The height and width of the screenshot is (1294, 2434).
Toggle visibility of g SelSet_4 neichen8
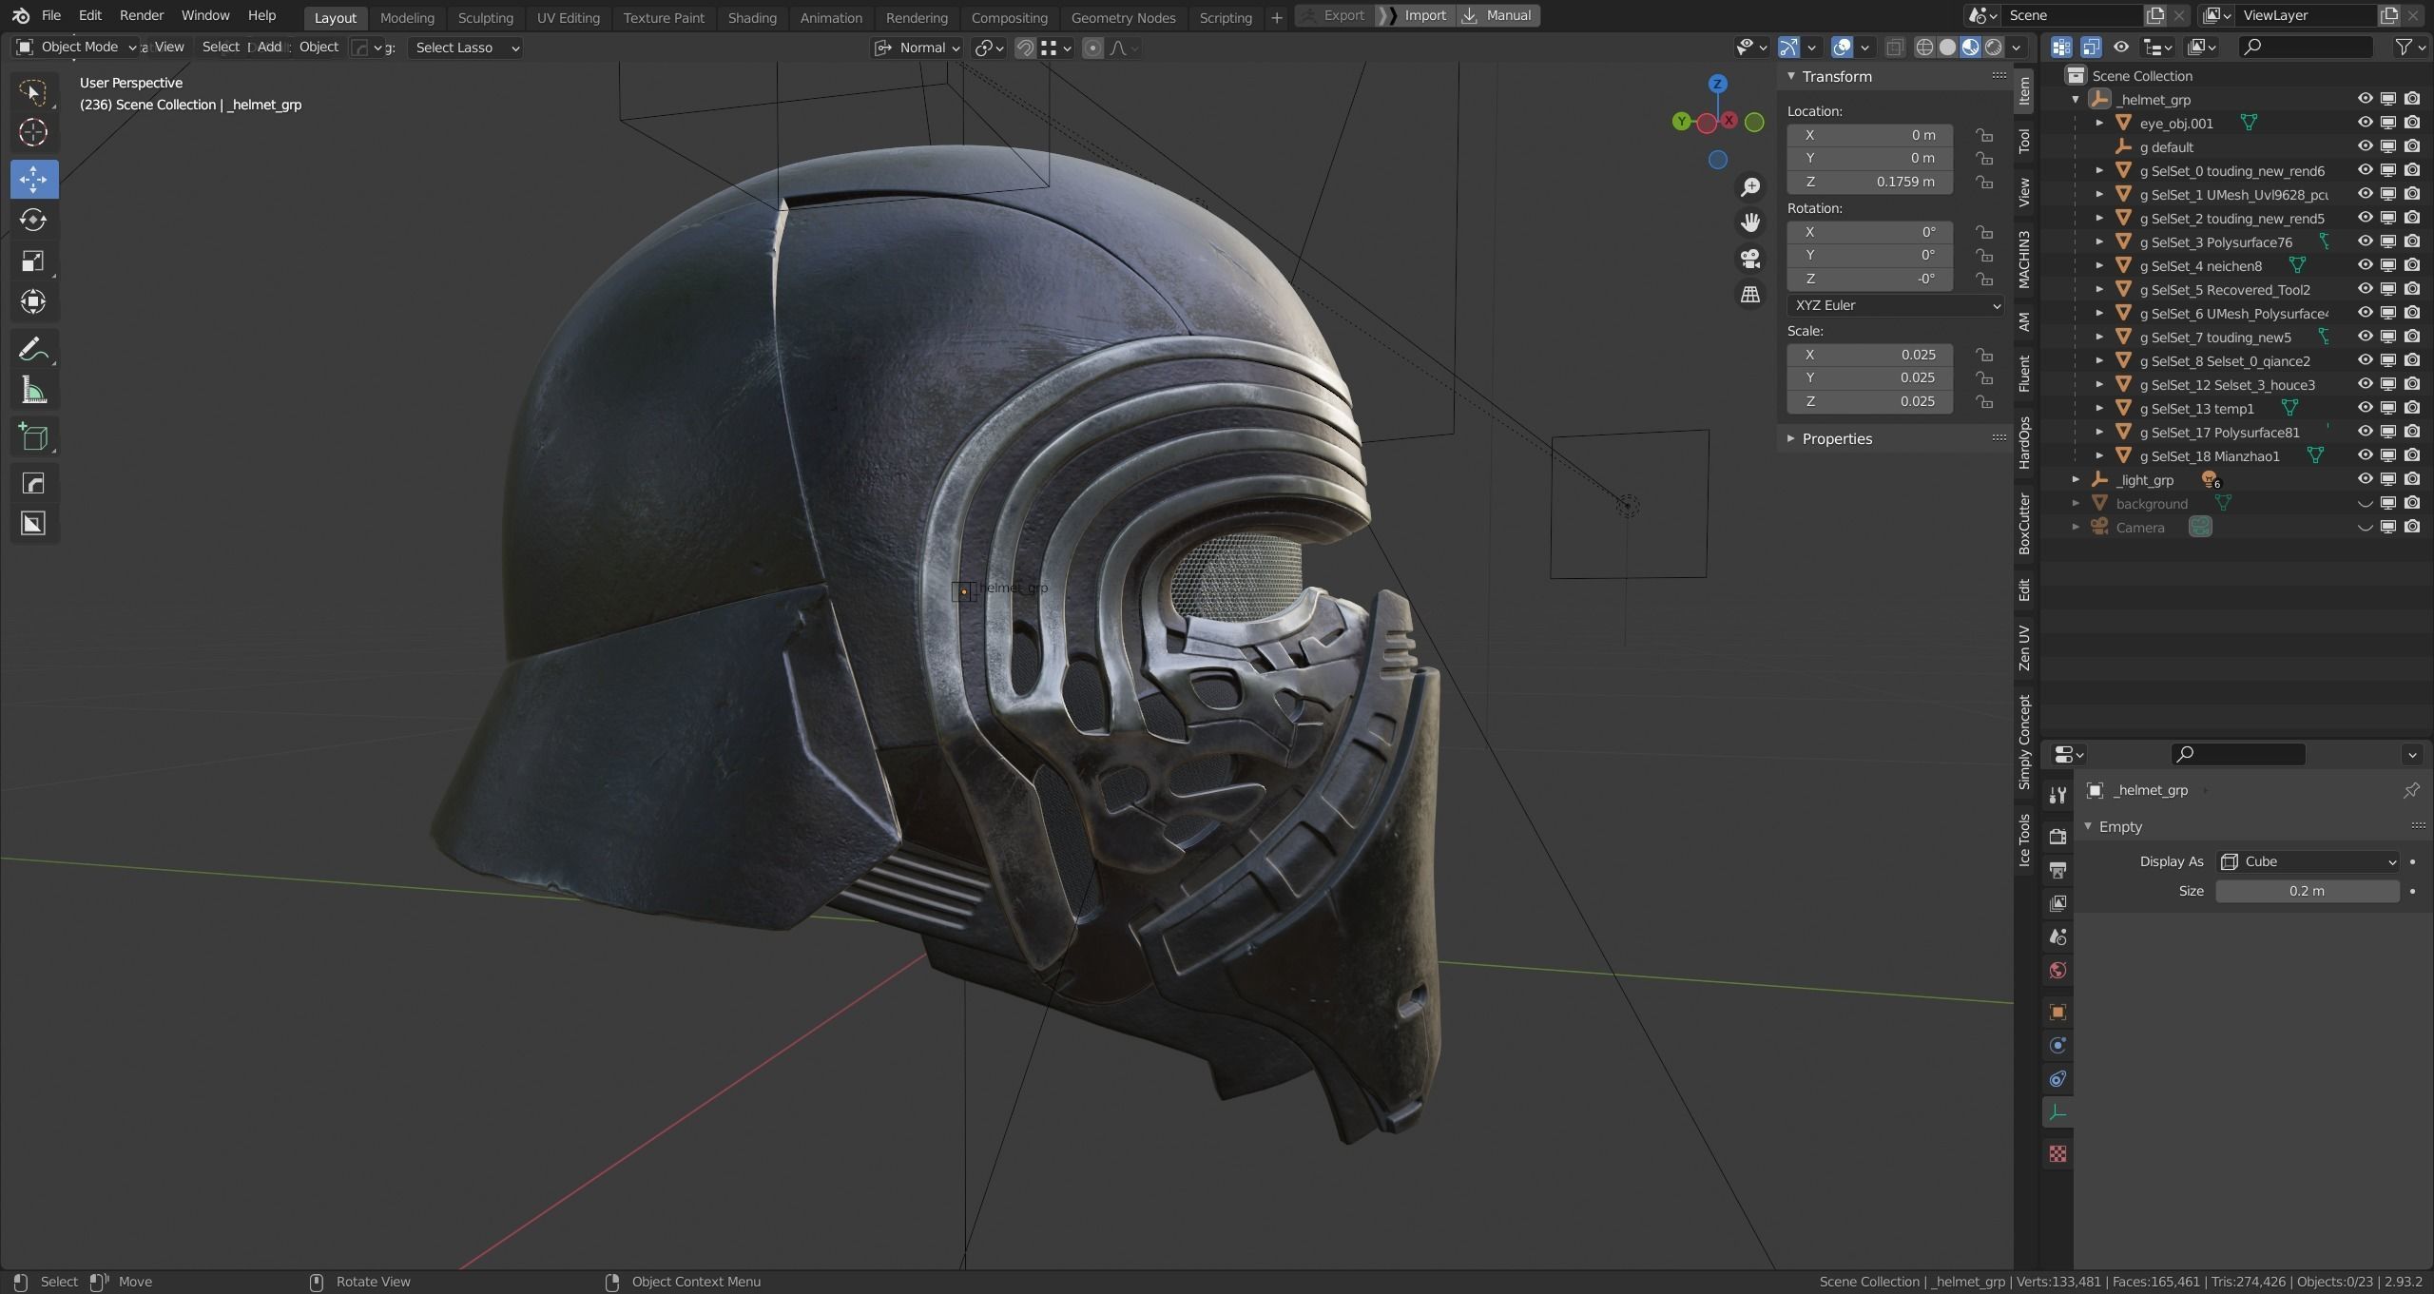click(2365, 265)
